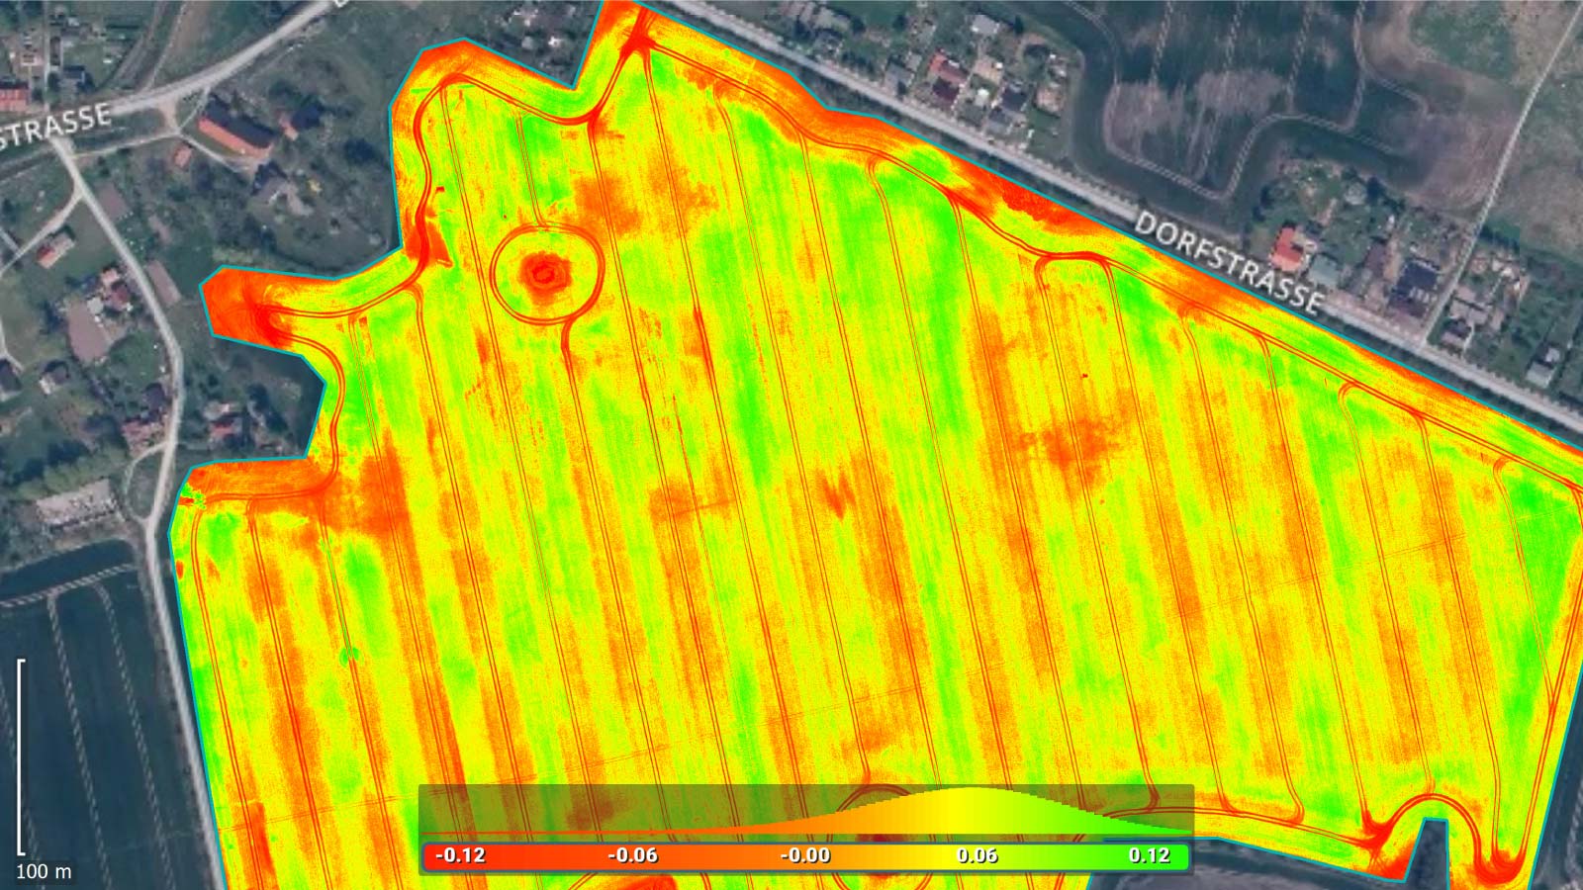Screen dimensions: 1583x890
Task: Click the red center of the circular field track
Action: (x=545, y=270)
